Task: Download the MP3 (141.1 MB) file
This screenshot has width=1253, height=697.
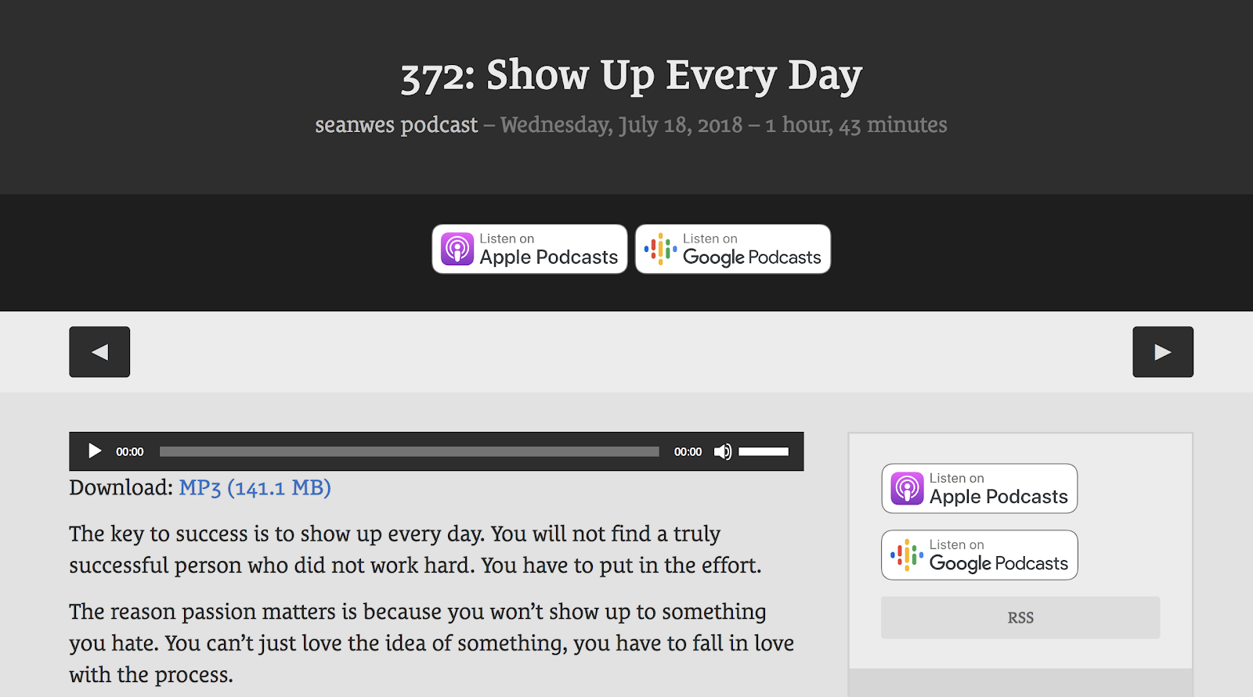Action: click(x=255, y=488)
